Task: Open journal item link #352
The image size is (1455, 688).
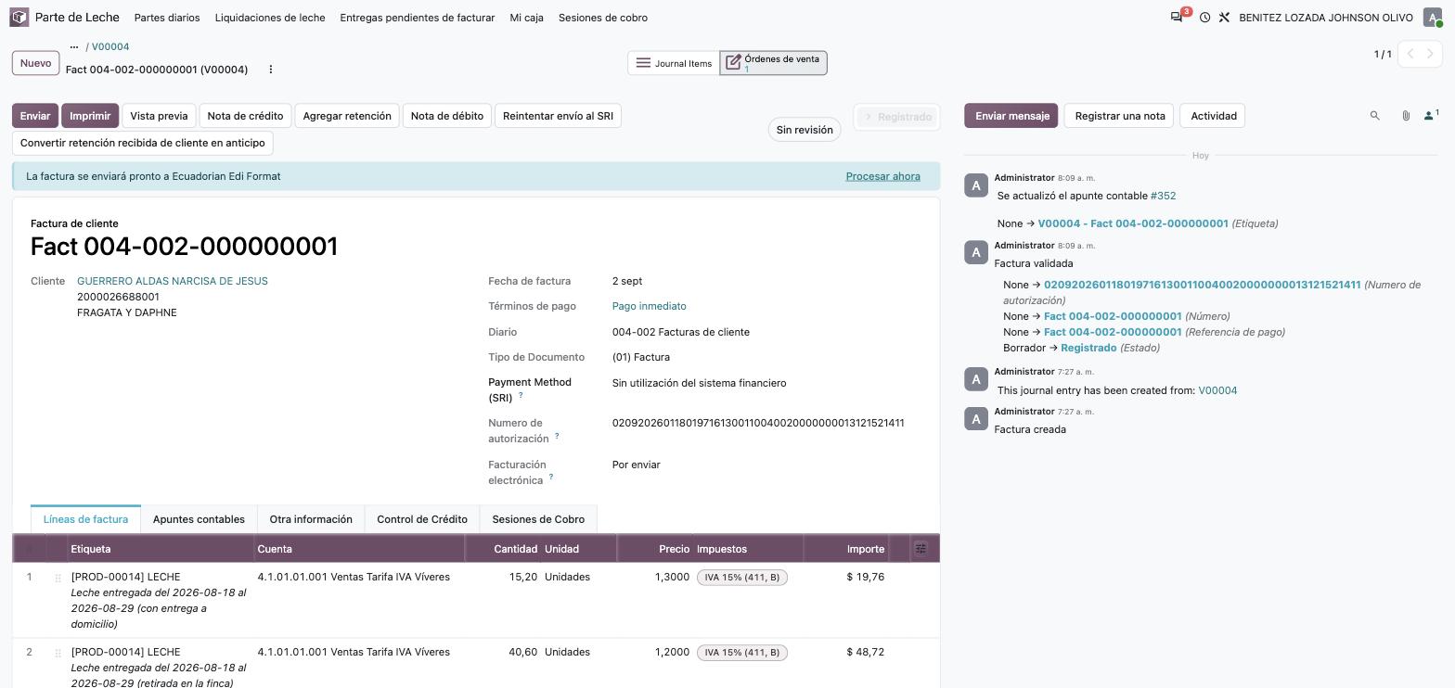Action: [x=1163, y=196]
